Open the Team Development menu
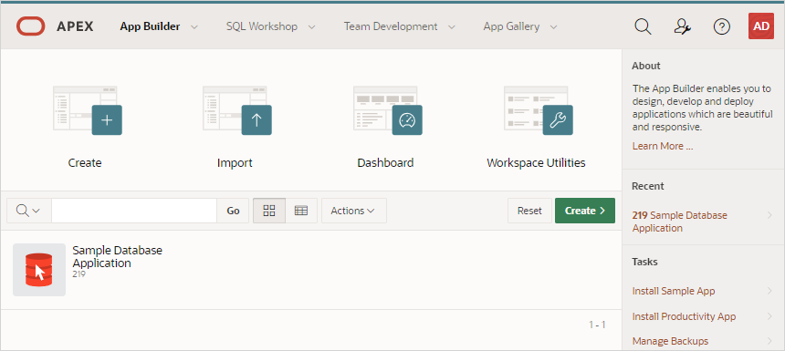The height and width of the screenshot is (351, 785). [x=400, y=26]
